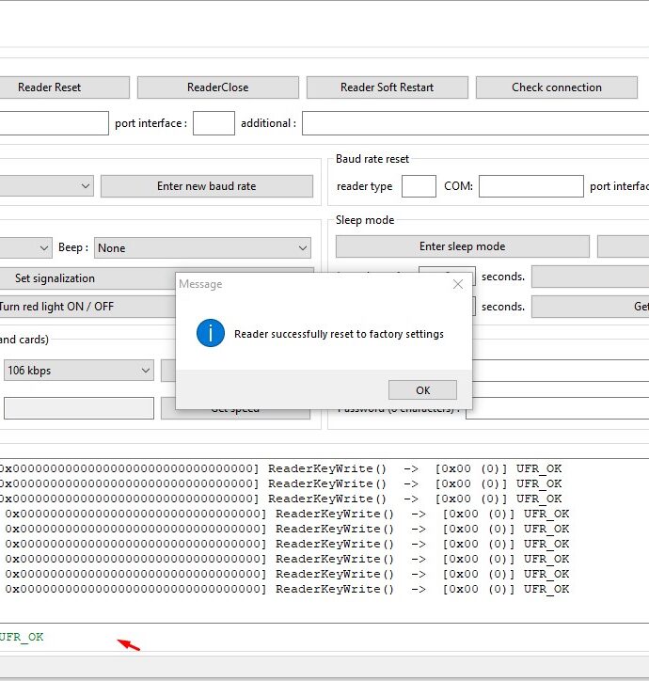Open the 106 kbps speed dropdown

pyautogui.click(x=79, y=370)
